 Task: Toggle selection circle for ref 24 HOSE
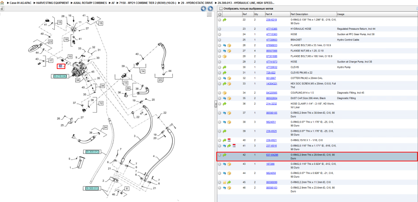pos(220,34)
